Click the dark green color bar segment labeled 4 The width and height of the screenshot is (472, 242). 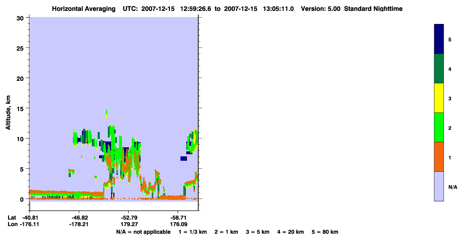(x=439, y=69)
